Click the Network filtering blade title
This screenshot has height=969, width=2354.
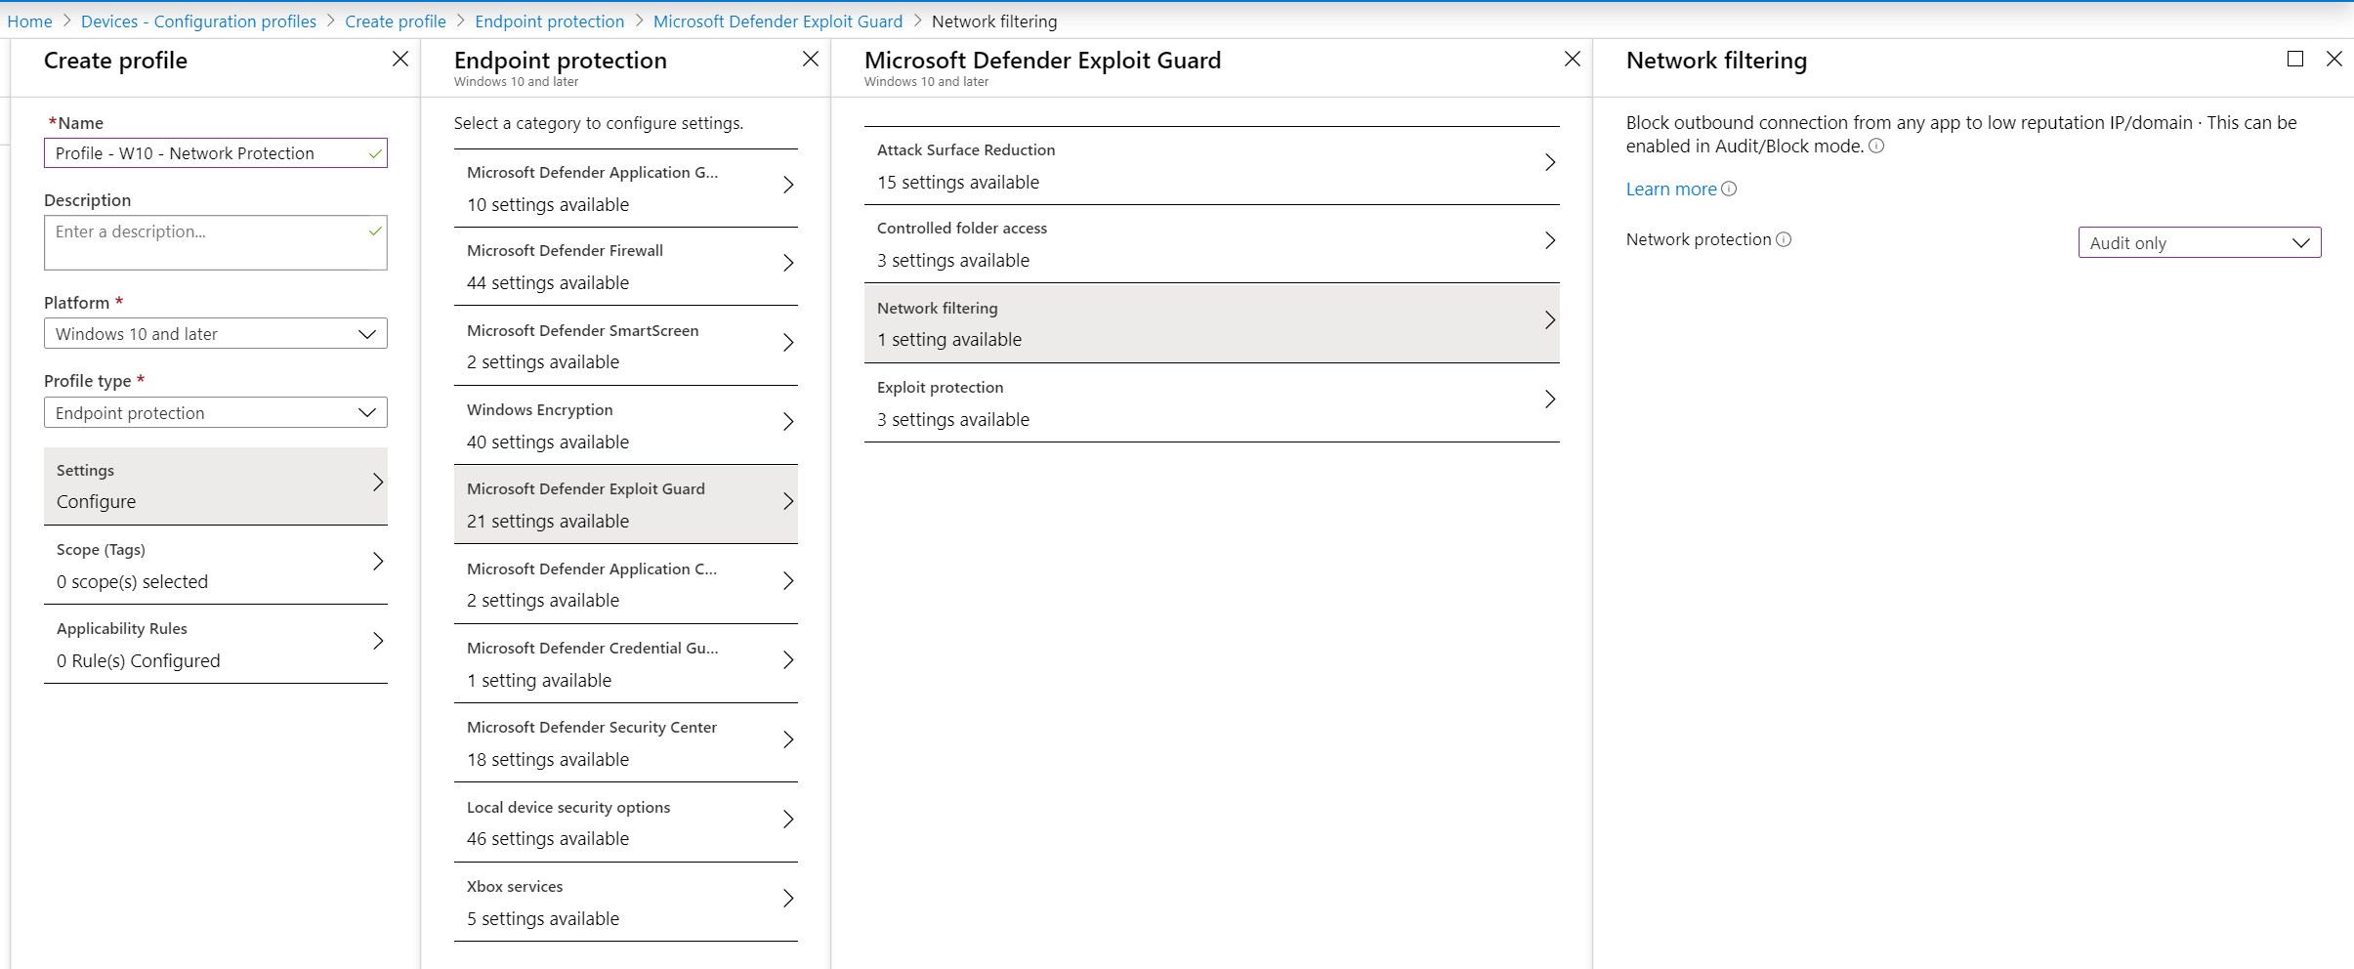pyautogui.click(x=1716, y=61)
